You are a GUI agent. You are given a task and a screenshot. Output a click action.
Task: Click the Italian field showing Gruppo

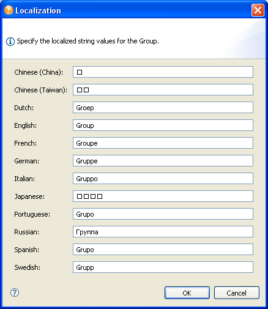point(163,178)
